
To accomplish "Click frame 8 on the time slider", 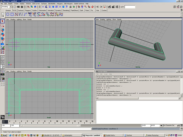I will click(45, 122).
